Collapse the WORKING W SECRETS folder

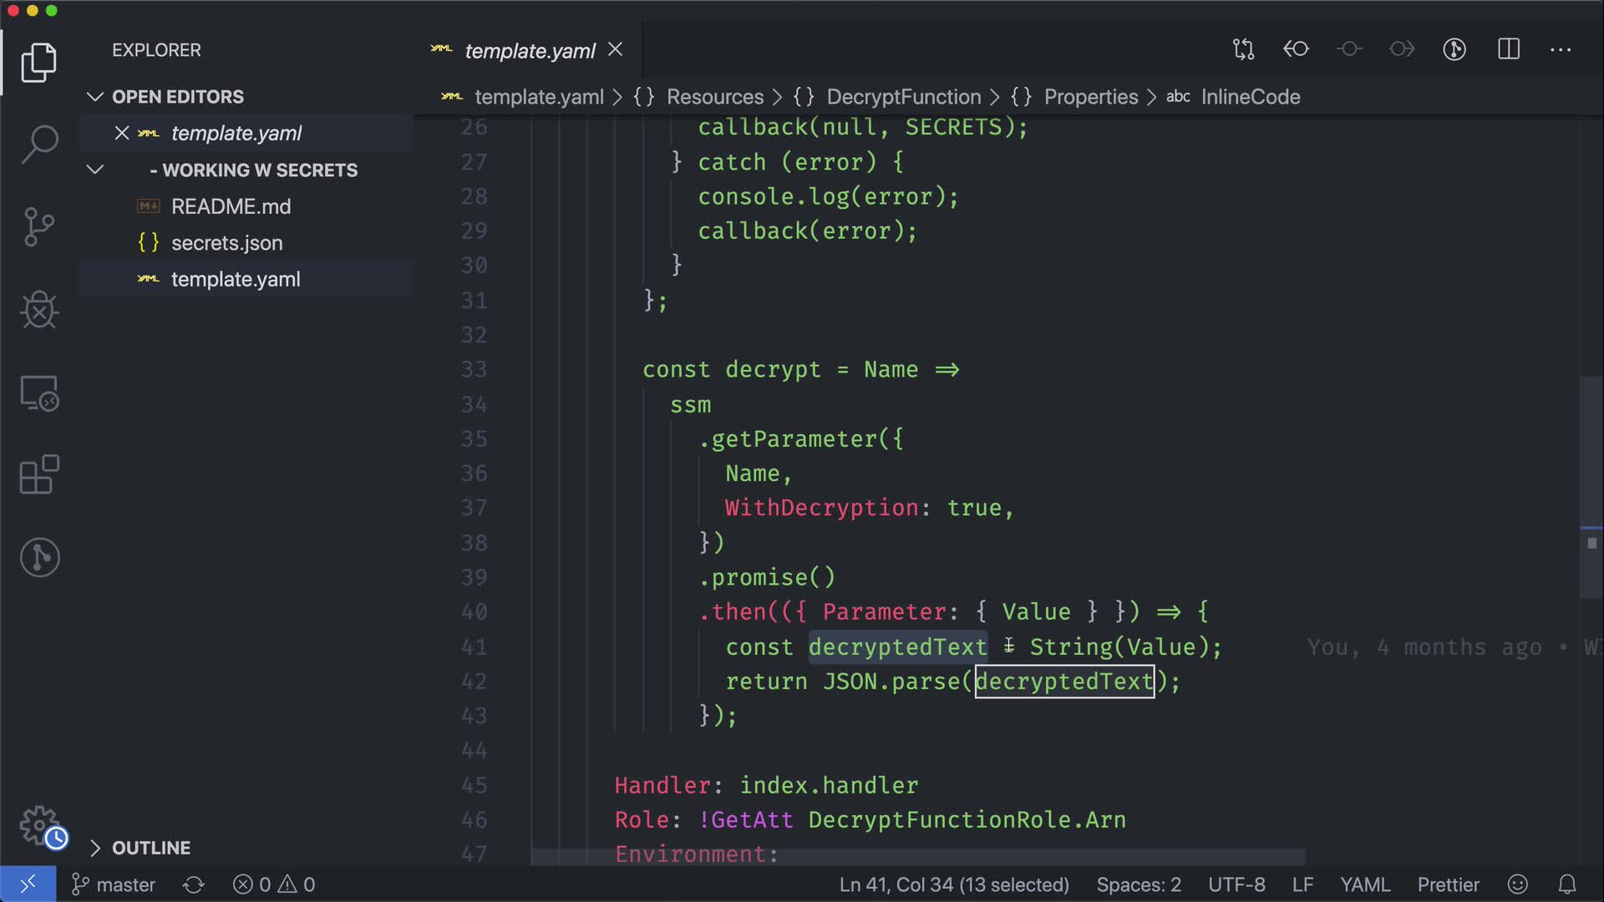point(95,170)
